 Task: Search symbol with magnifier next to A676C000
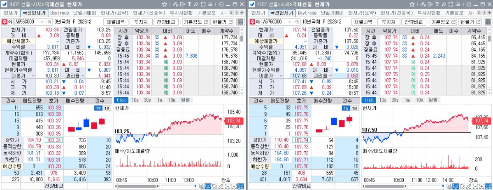click(x=297, y=22)
